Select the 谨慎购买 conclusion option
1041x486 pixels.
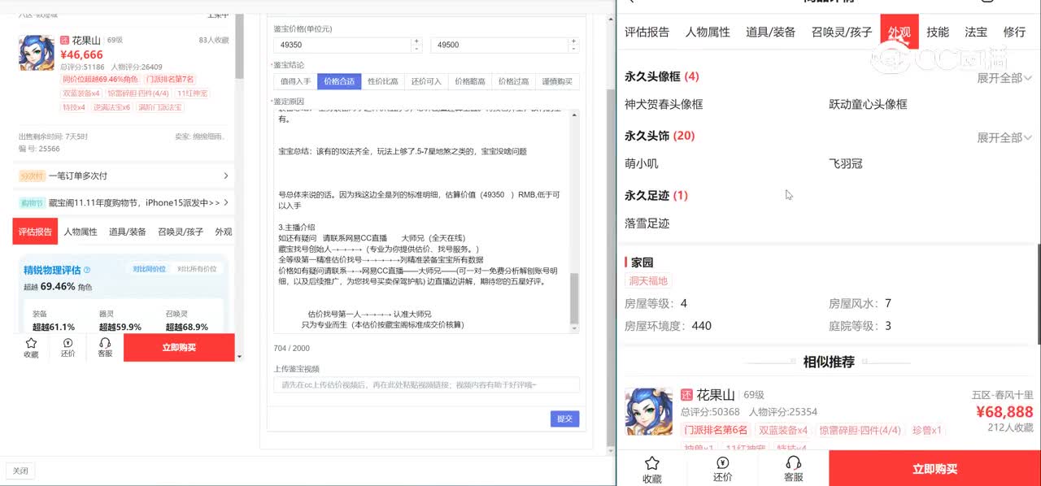click(x=557, y=81)
